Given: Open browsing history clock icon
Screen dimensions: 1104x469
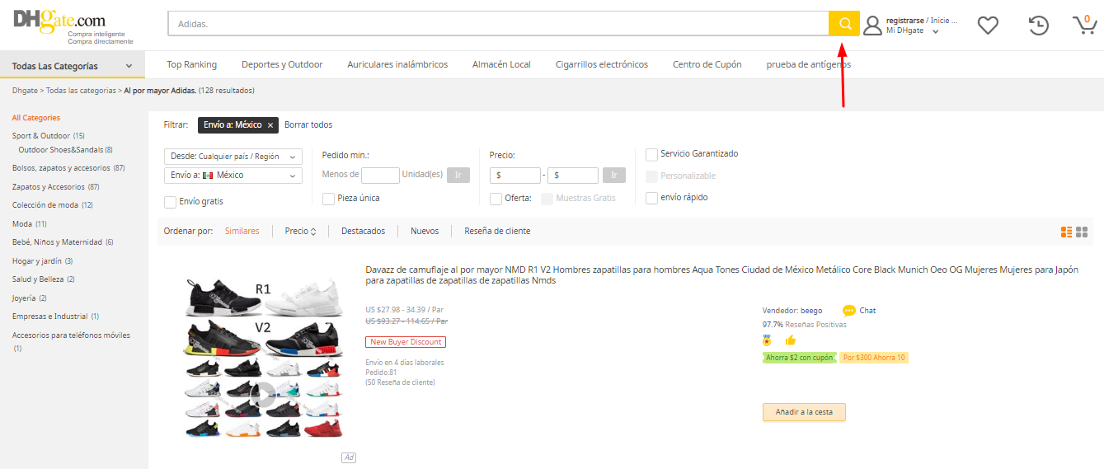Looking at the screenshot, I should click(x=1039, y=26).
